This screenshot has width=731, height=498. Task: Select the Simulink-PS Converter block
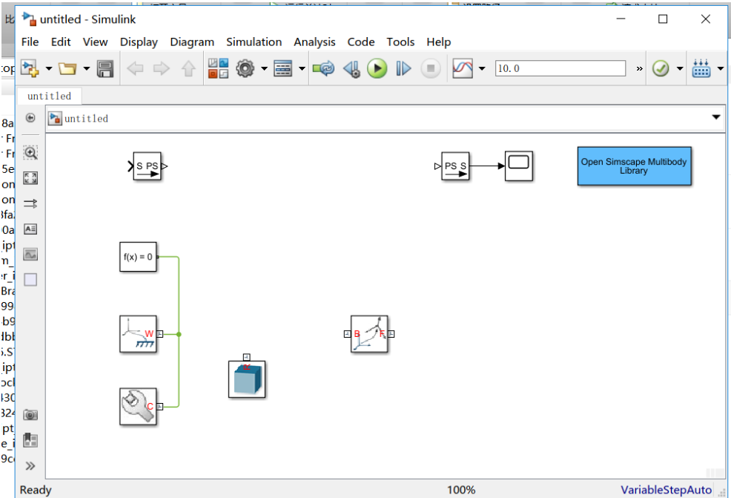[148, 166]
